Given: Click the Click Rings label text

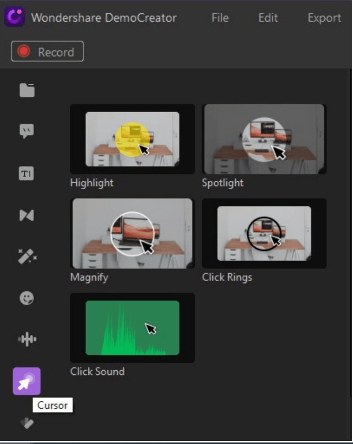Looking at the screenshot, I should (x=227, y=277).
